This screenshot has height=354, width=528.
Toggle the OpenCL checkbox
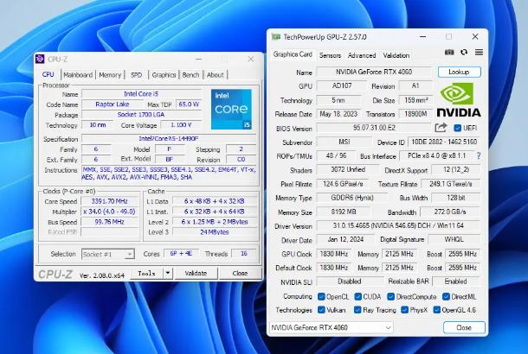(321, 296)
